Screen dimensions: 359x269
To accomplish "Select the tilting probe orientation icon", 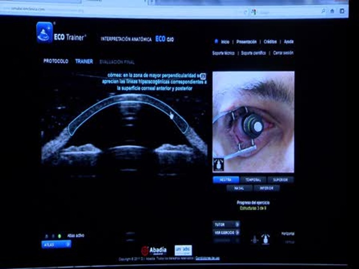I will [x=266, y=239].
